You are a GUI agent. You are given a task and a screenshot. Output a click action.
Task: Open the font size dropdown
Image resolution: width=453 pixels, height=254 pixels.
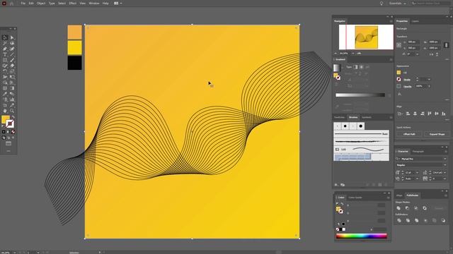pyautogui.click(x=417, y=172)
